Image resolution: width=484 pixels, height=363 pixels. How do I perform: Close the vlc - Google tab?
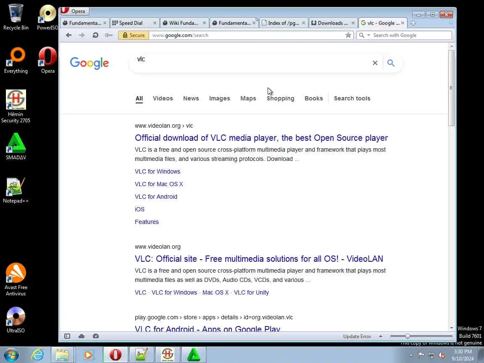(x=402, y=23)
